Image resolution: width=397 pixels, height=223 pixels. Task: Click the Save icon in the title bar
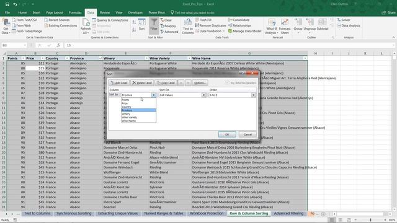click(7, 4)
